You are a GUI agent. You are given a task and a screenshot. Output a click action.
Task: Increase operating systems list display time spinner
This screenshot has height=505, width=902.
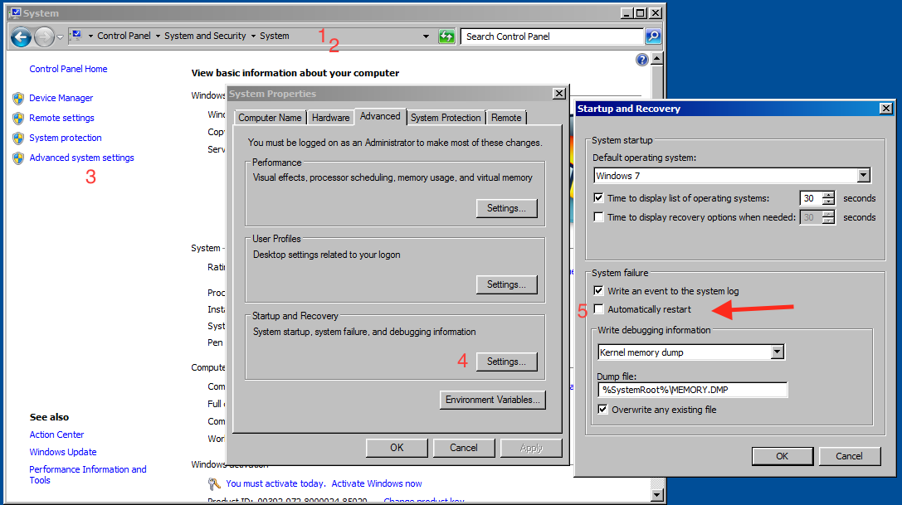(x=828, y=195)
